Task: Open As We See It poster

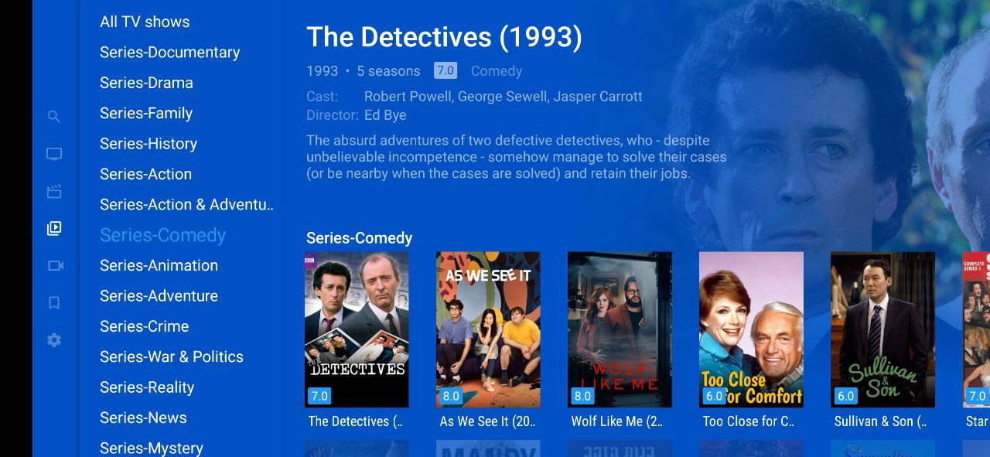Action: [x=488, y=329]
